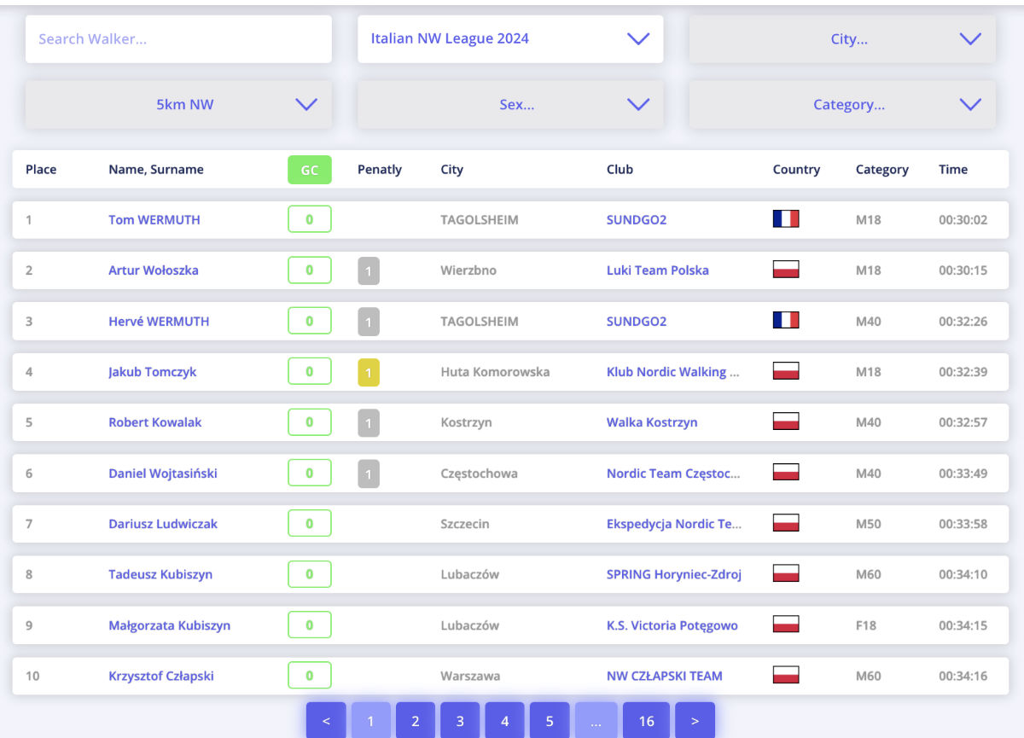Click the French flag for Hervé WERMUTH
1024x738 pixels.
tap(786, 321)
